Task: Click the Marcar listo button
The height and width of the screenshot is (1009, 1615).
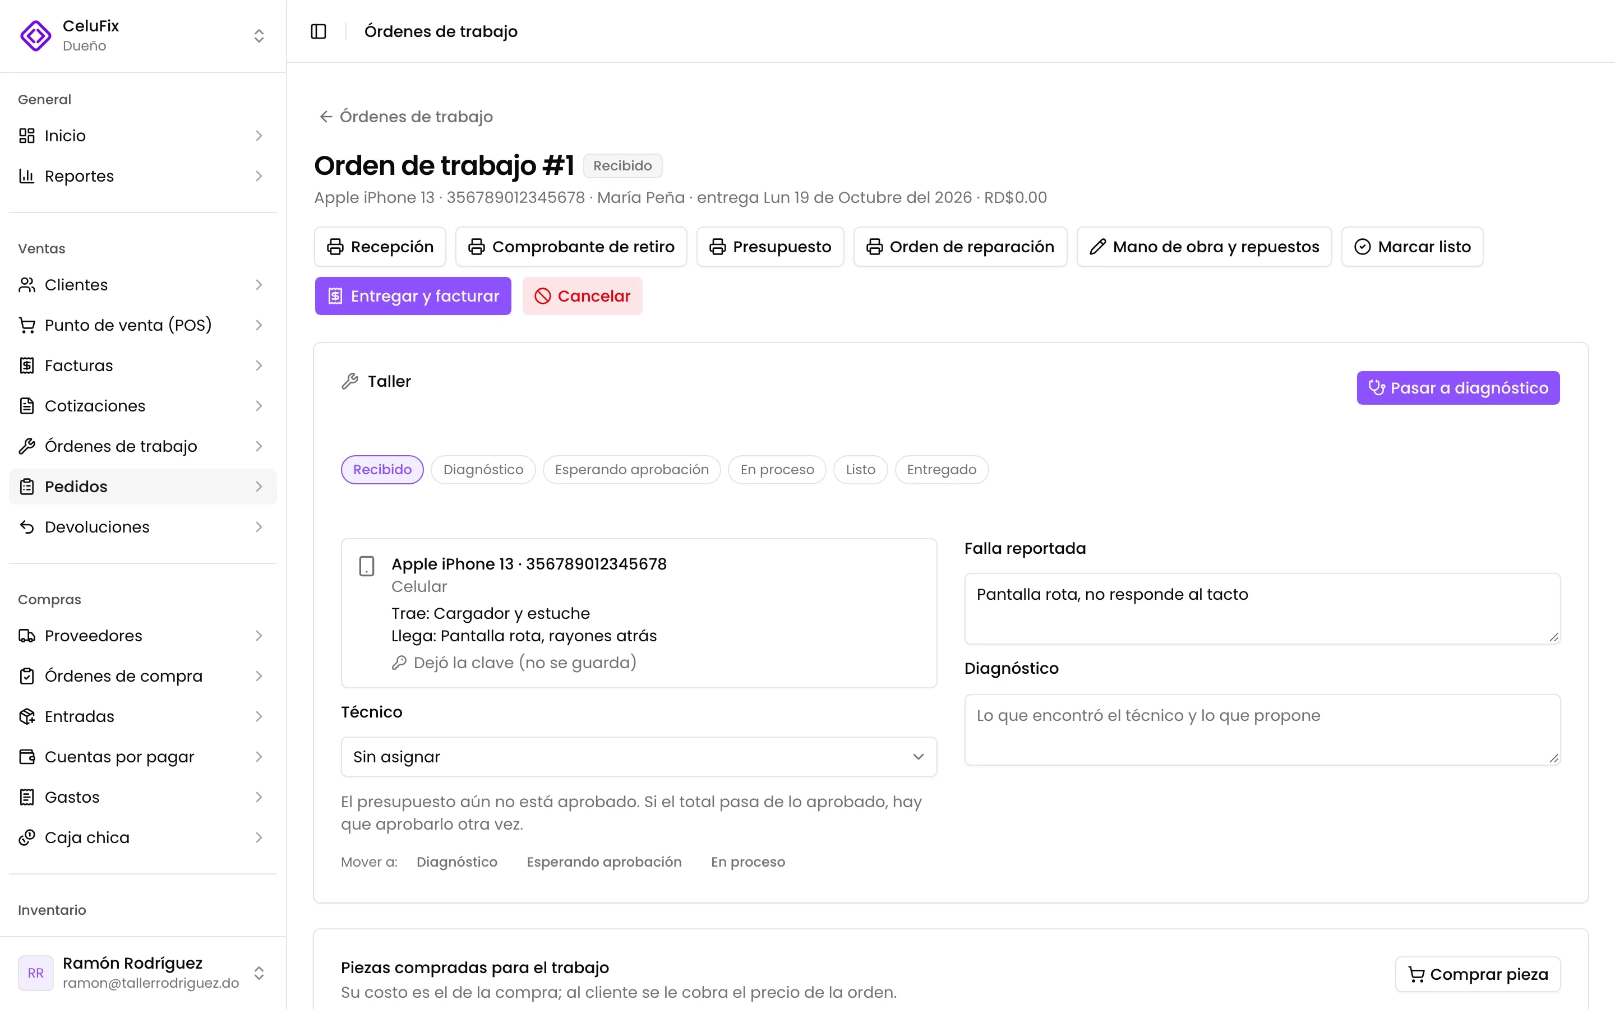Action: pos(1412,247)
